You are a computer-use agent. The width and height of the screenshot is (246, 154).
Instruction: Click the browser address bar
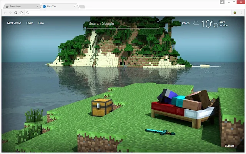pyautogui.click(x=128, y=13)
